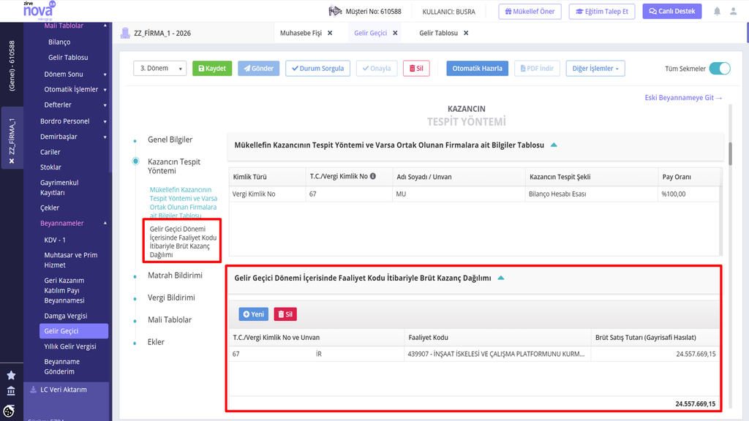This screenshot has width=749, height=421.
Task: Select the 439907 faaliyet kodu table row
Action: (x=474, y=354)
